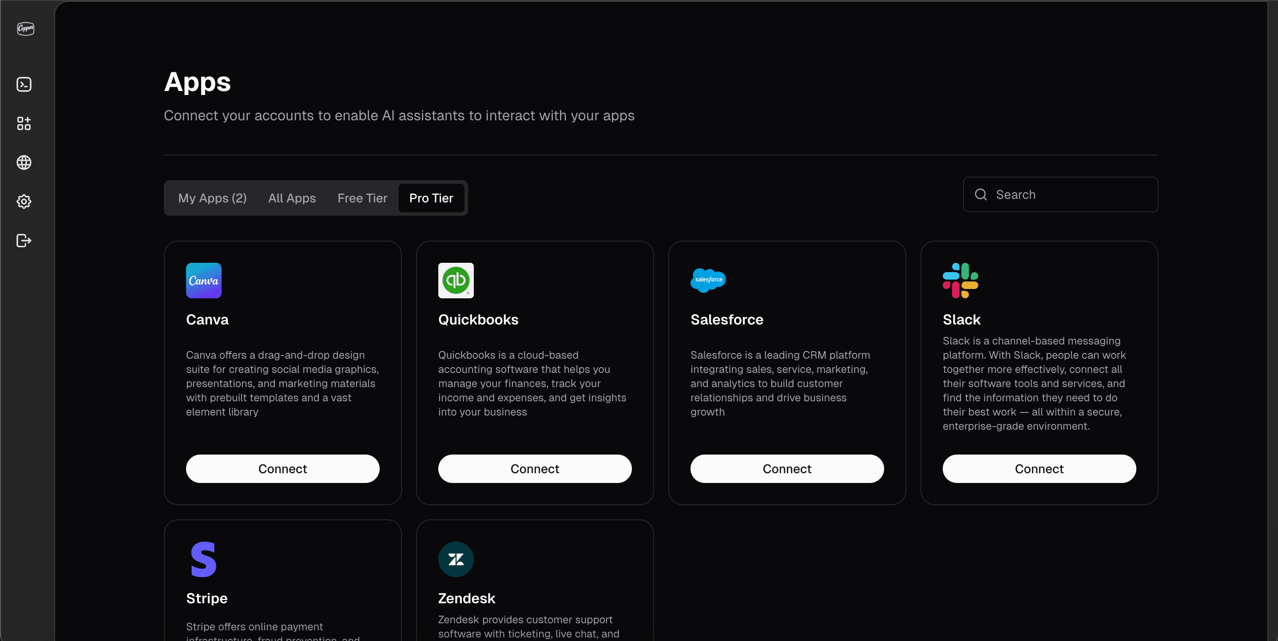Click the magnifier icon in the search bar

click(981, 194)
